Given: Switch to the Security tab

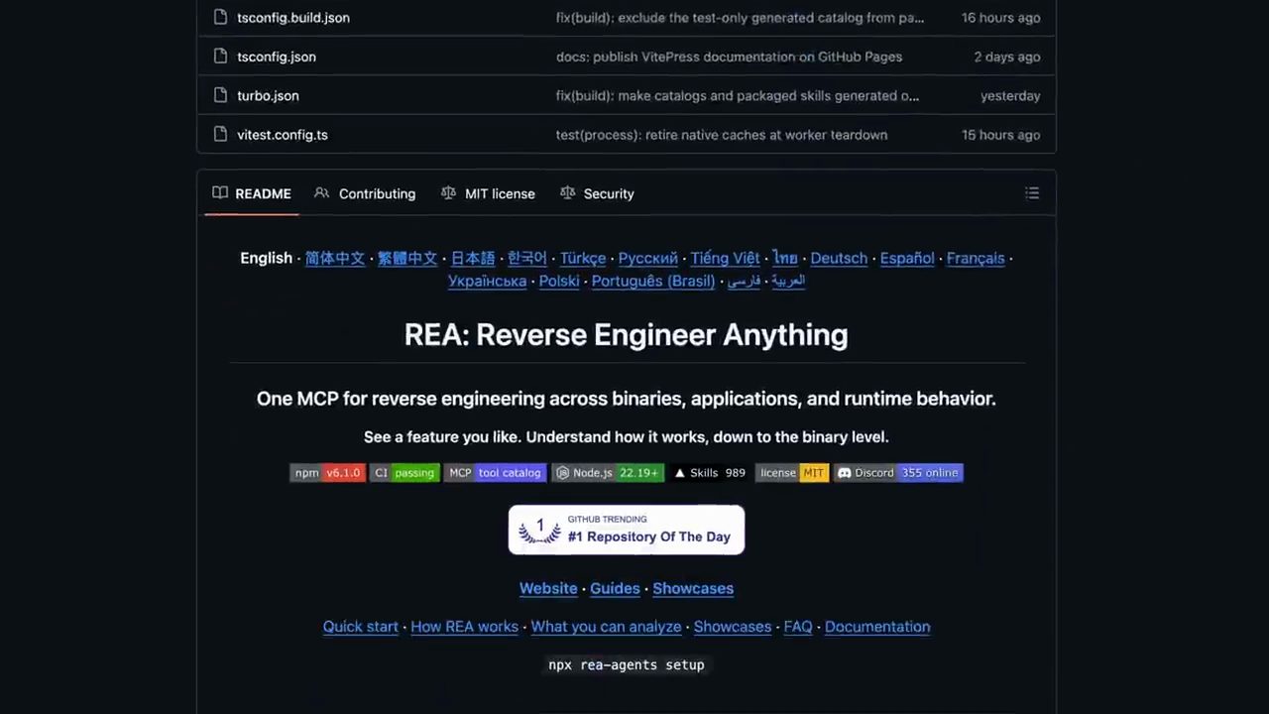Looking at the screenshot, I should click(x=597, y=193).
